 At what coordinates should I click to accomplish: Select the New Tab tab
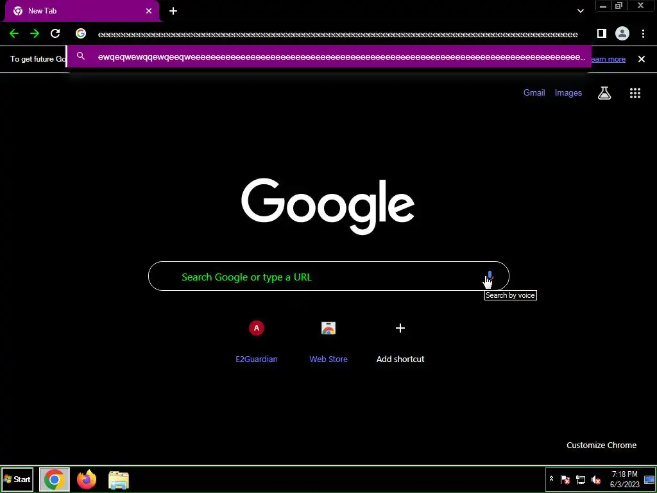(x=82, y=11)
